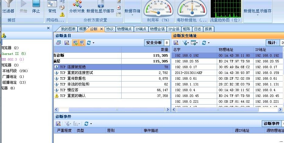The image size is (284, 143).
Task: Select the 192.168.20.55 address row
Action: point(227,61)
